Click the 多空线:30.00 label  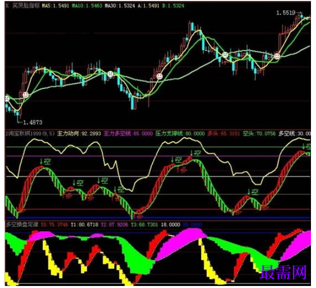click(294, 134)
